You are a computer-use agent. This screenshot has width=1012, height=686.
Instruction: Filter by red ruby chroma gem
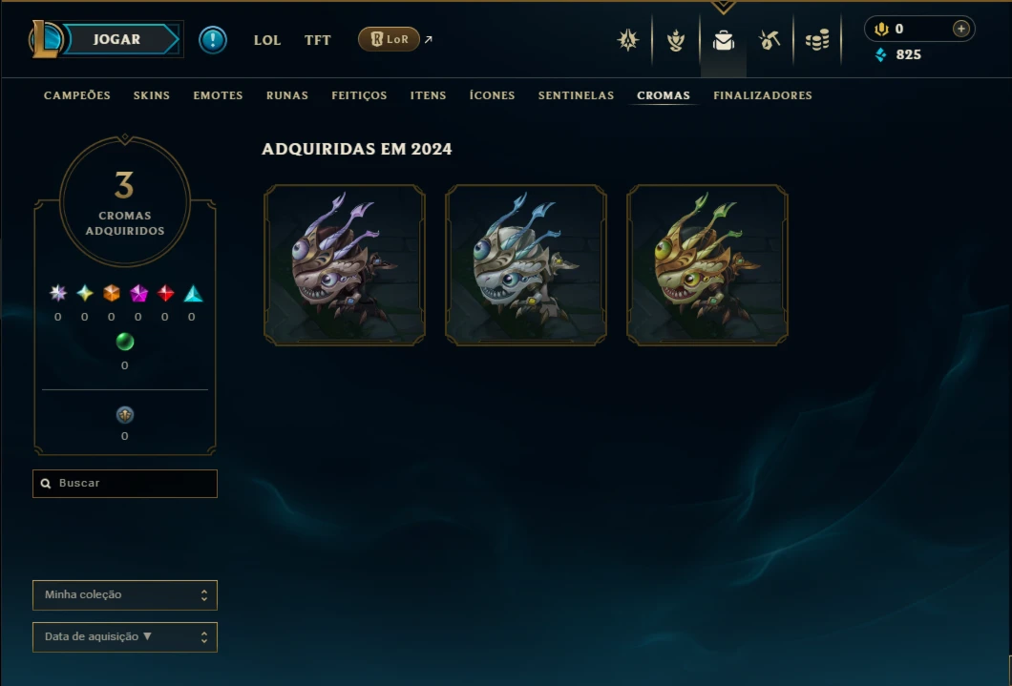[165, 293]
